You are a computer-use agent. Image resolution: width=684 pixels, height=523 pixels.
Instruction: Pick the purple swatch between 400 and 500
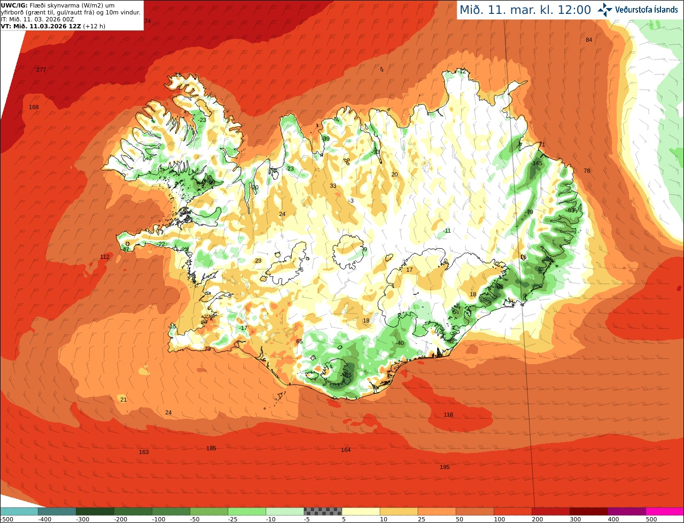pyautogui.click(x=626, y=511)
